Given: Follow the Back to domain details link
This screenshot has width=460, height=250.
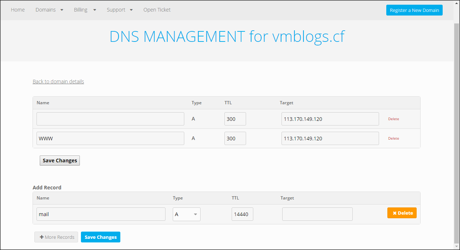Looking at the screenshot, I should click(58, 82).
